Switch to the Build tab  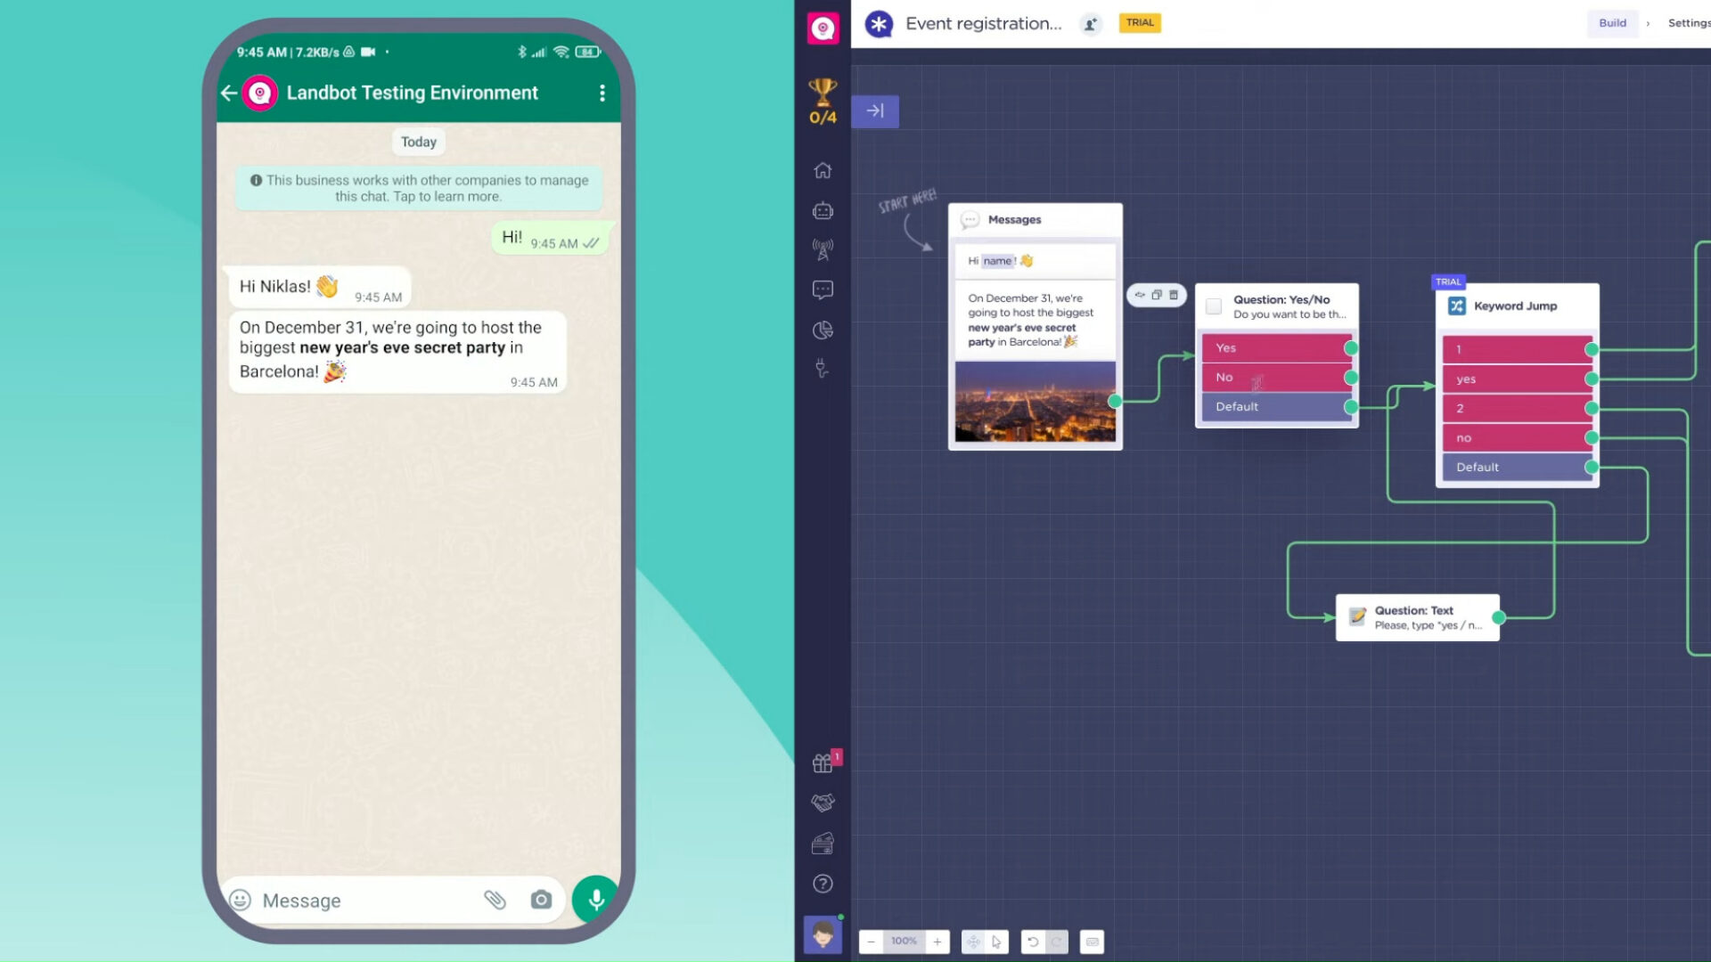pyautogui.click(x=1612, y=23)
